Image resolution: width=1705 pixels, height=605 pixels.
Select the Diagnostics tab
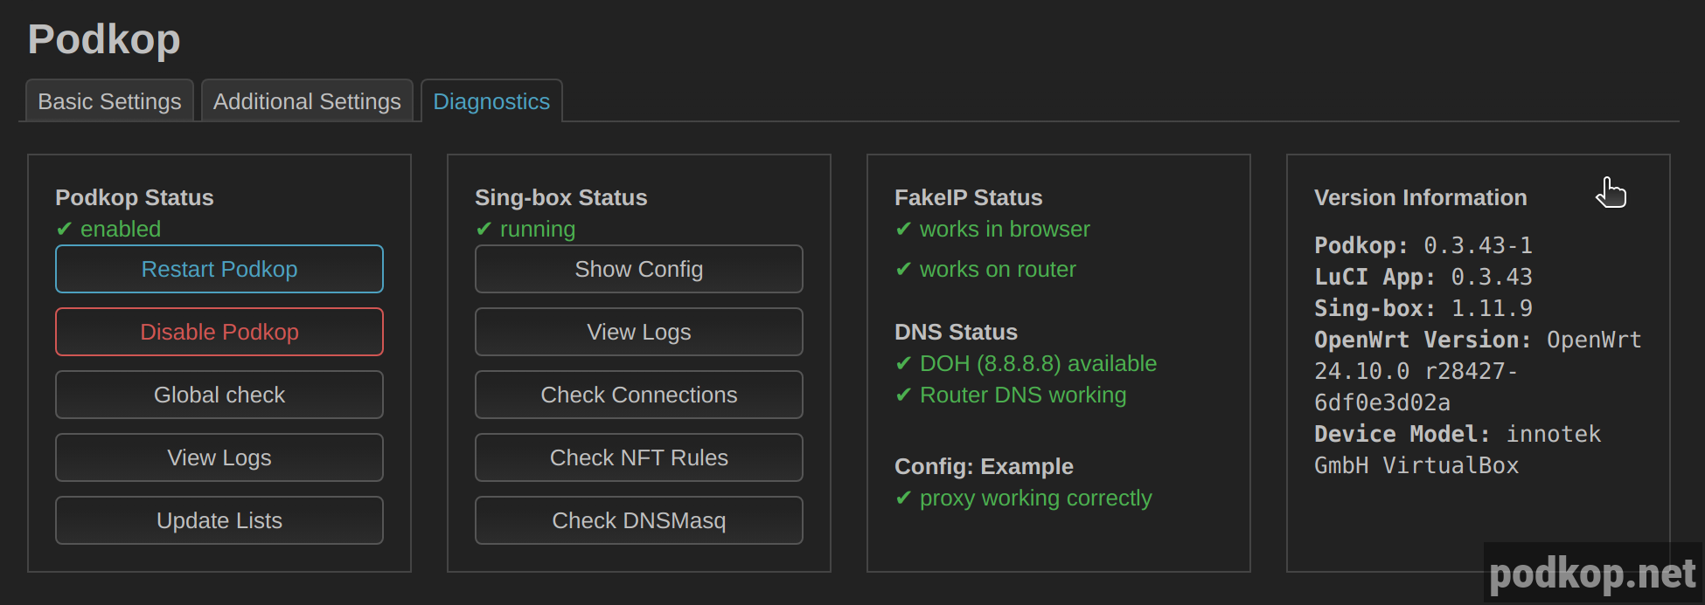(x=491, y=101)
